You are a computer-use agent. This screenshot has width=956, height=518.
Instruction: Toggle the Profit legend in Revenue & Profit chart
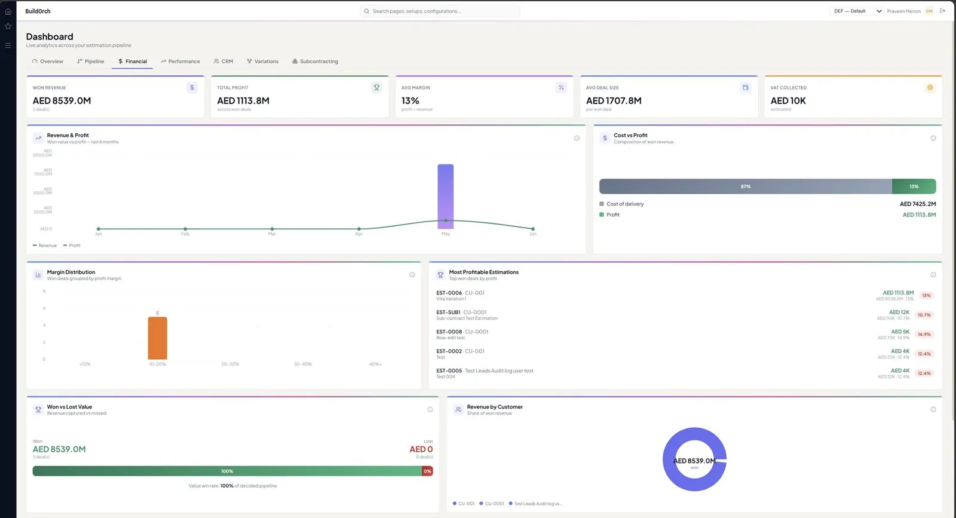coord(72,246)
